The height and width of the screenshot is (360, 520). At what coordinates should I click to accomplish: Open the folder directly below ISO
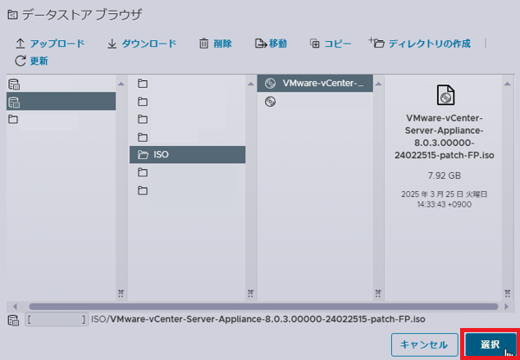[143, 172]
